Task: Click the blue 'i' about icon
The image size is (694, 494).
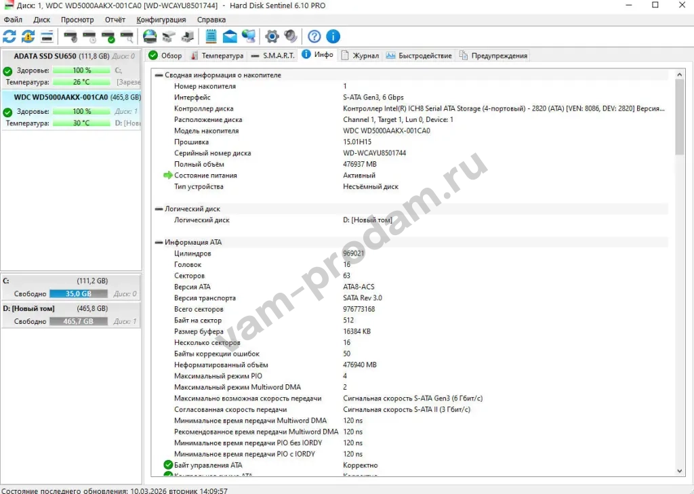Action: (333, 37)
